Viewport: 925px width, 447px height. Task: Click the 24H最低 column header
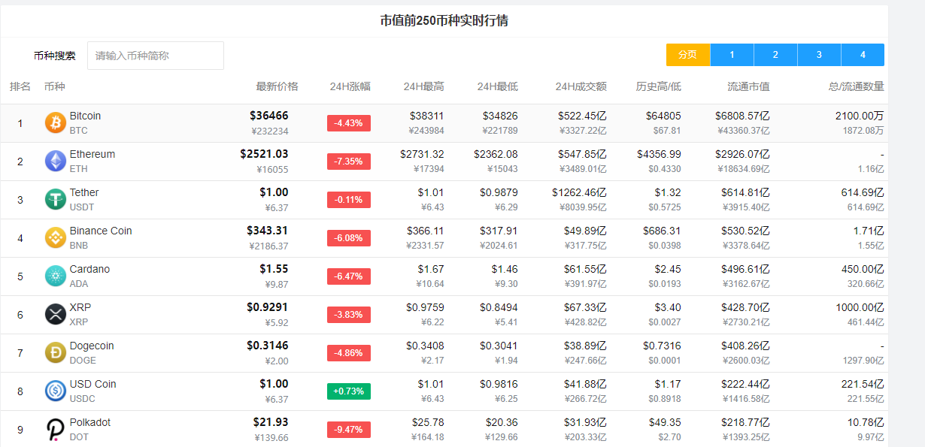pyautogui.click(x=497, y=86)
